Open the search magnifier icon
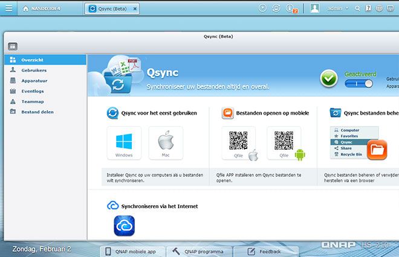The image size is (399, 257). click(357, 8)
